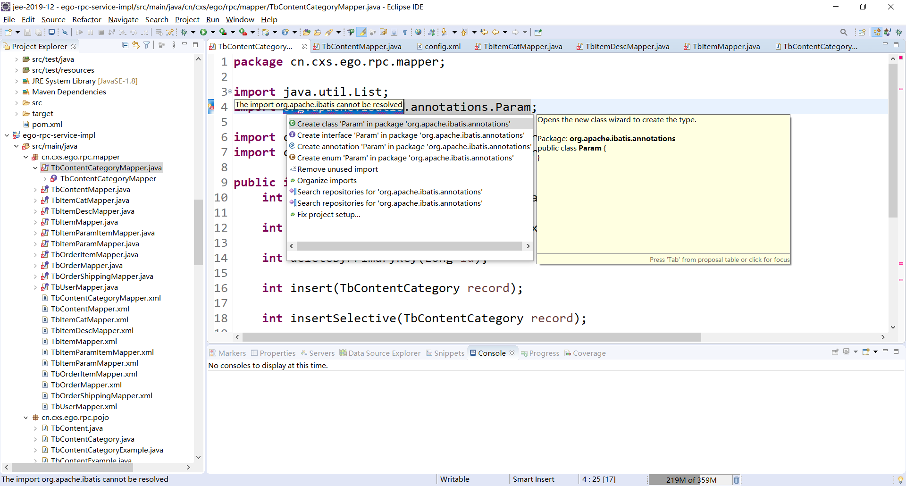
Task: Open the Source menu
Action: 53,19
